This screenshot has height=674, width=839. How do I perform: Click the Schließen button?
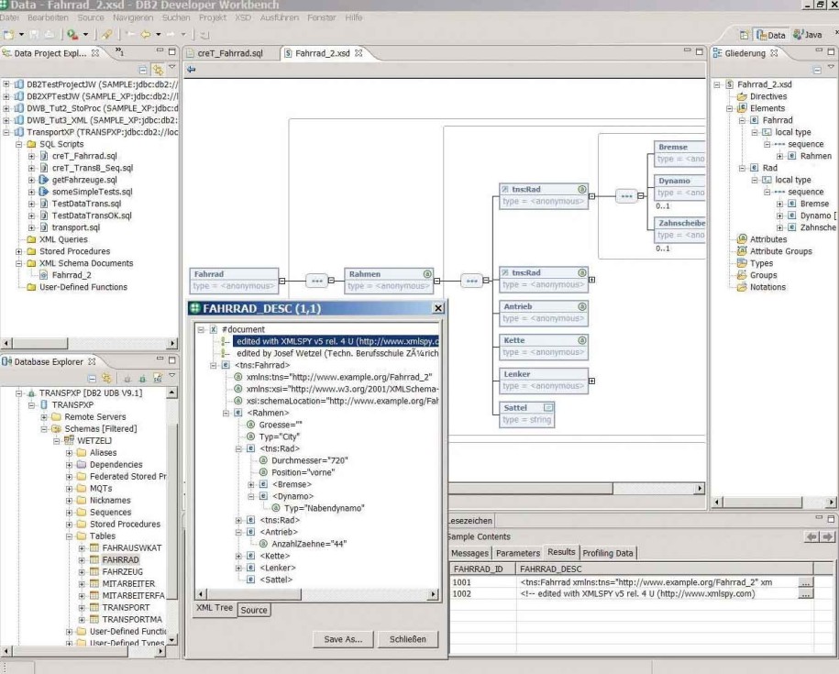pyautogui.click(x=409, y=639)
